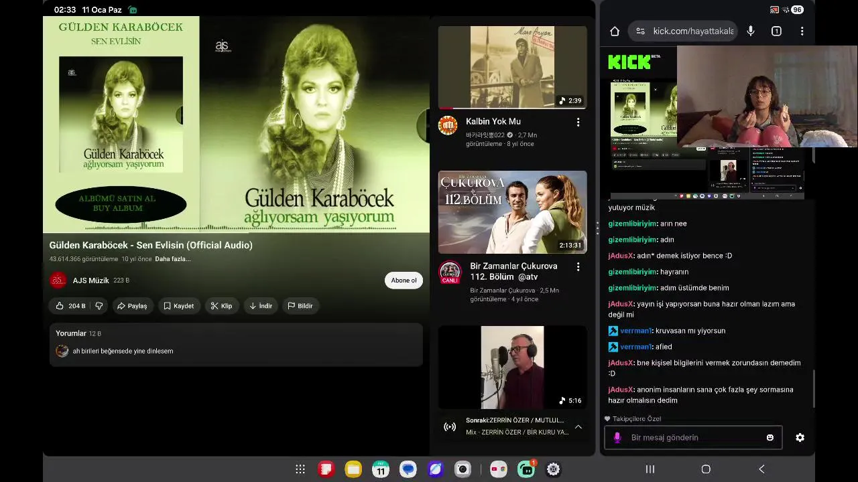This screenshot has width=858, height=482.
Task: Launch the Camera app in taskbar
Action: 463,469
